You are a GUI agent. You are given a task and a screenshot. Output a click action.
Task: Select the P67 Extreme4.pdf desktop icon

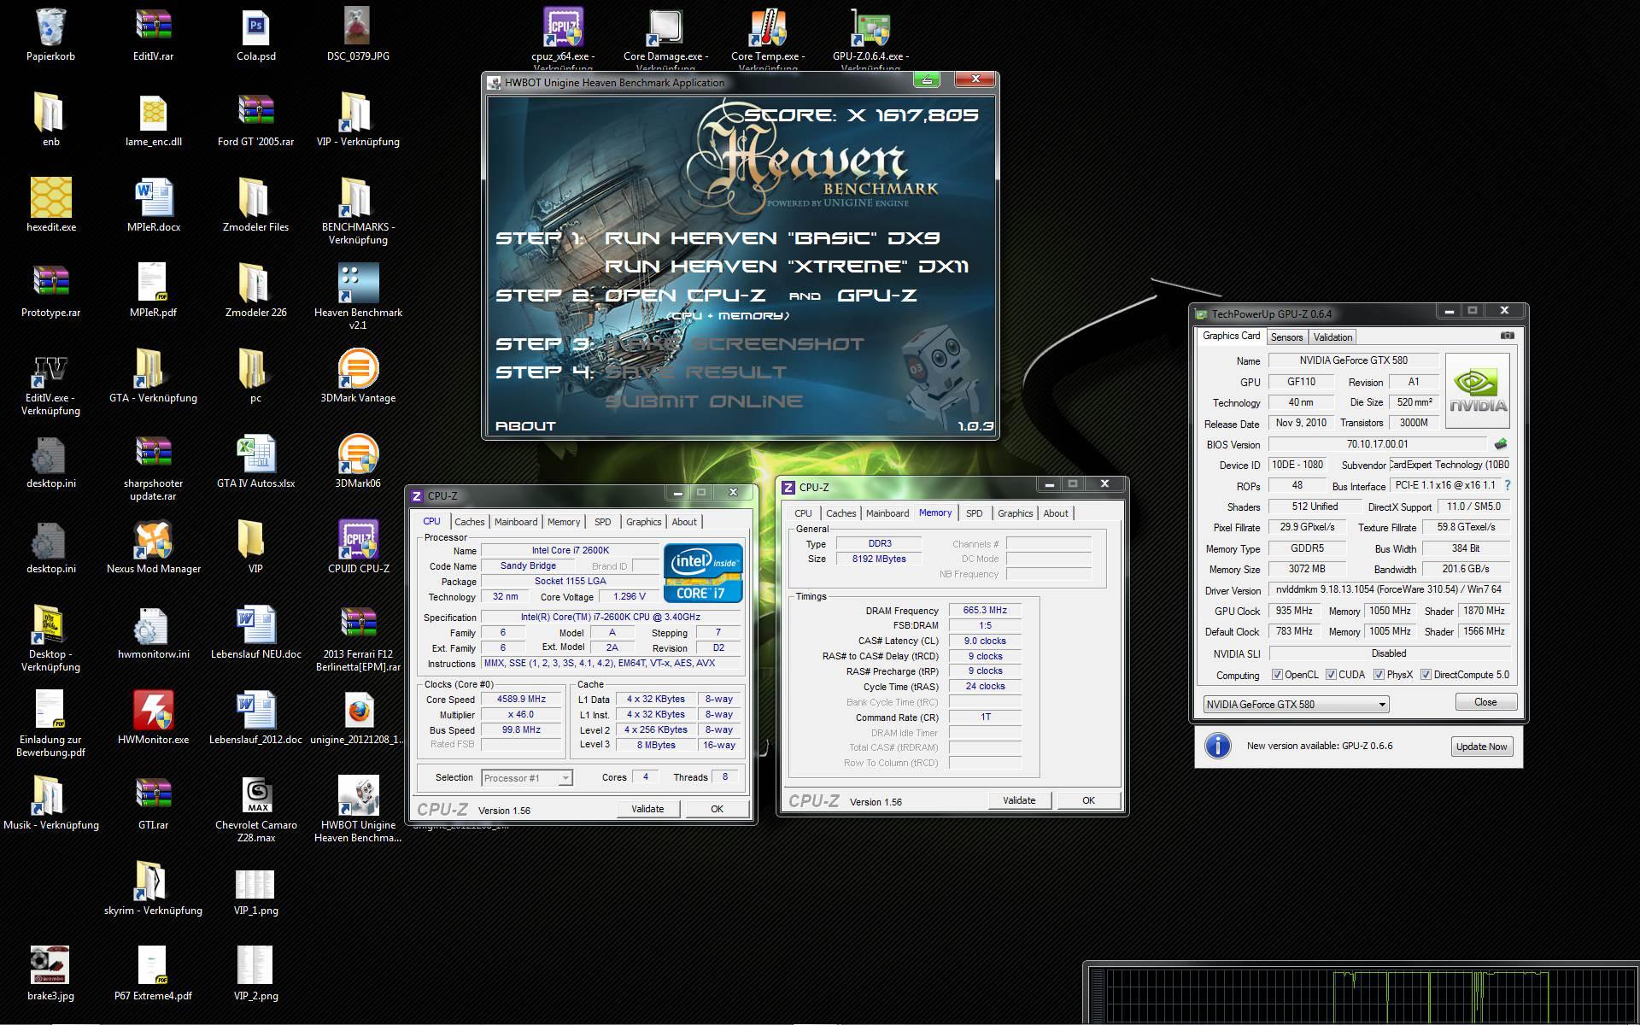[153, 967]
